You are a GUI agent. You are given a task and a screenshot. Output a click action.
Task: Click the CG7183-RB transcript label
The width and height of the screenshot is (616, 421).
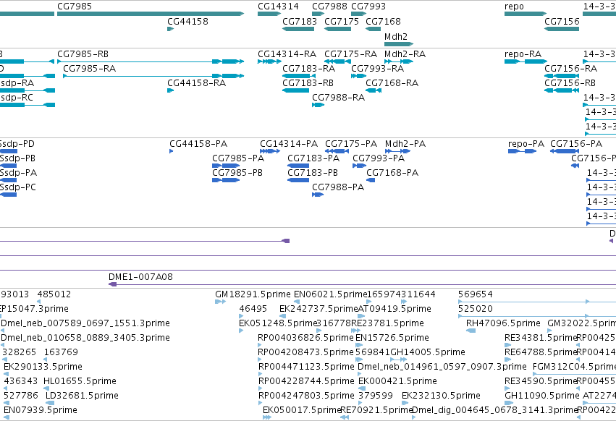point(308,83)
